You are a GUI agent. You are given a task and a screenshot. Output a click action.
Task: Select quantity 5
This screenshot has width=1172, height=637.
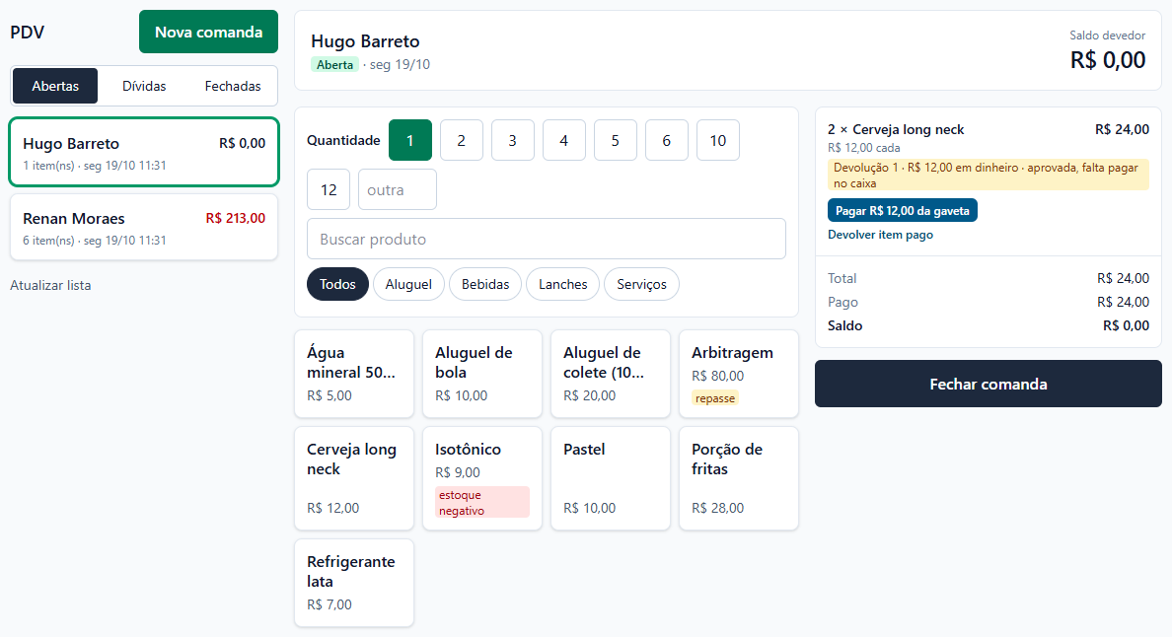[x=616, y=140]
